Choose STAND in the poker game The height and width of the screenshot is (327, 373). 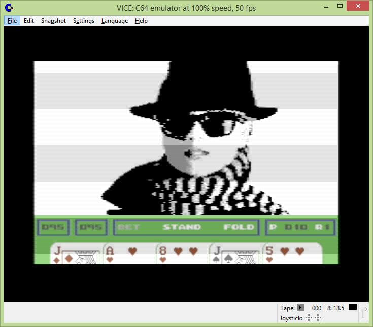(x=182, y=227)
